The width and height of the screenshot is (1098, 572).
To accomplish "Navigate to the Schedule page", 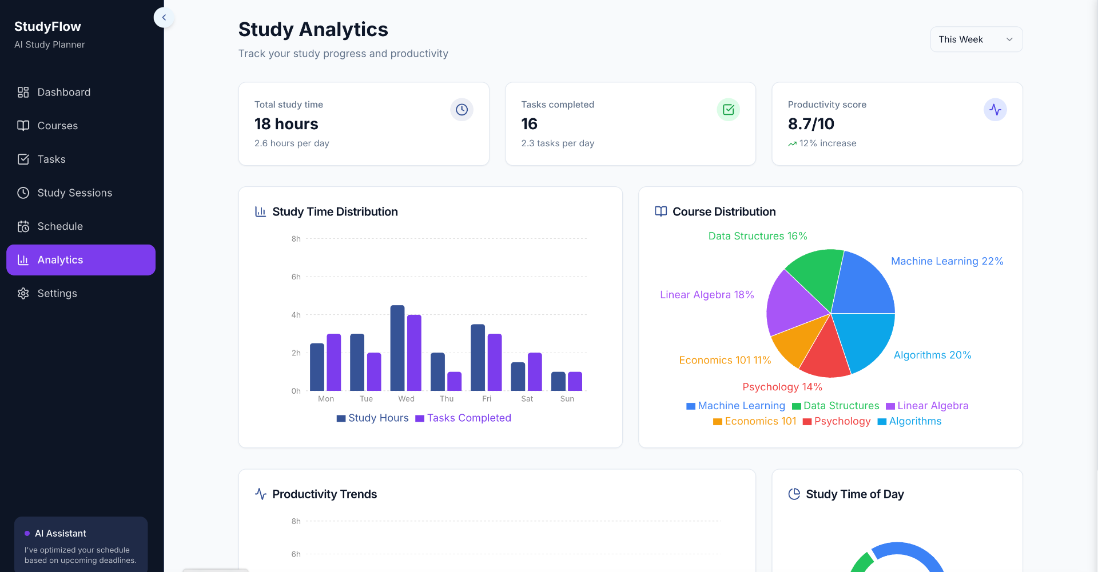I will (x=60, y=227).
